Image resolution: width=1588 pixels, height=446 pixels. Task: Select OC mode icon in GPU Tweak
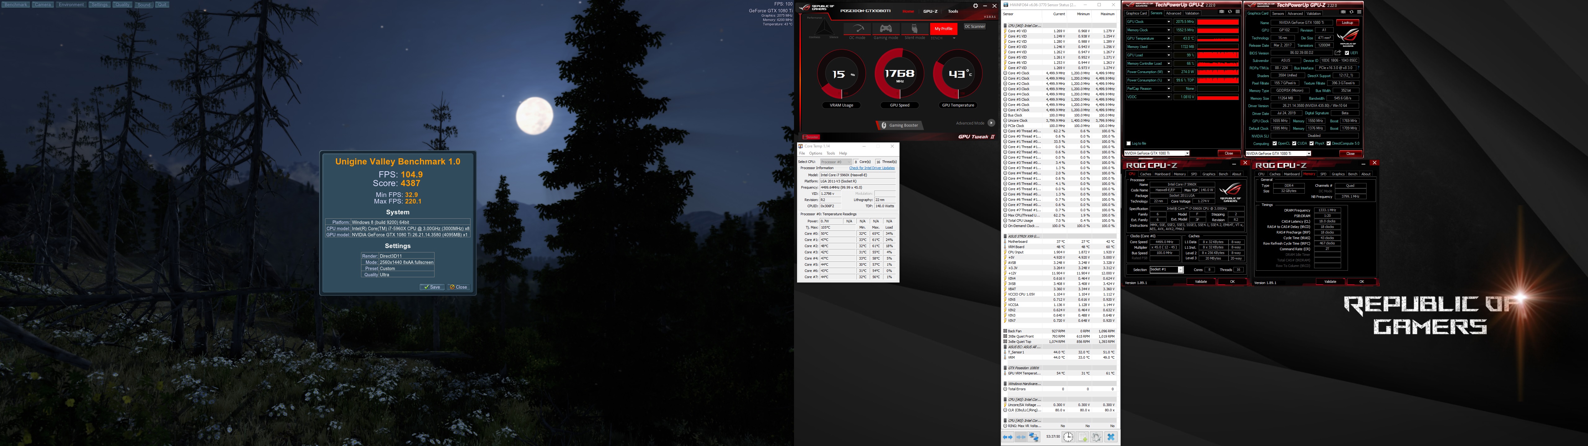coord(858,29)
